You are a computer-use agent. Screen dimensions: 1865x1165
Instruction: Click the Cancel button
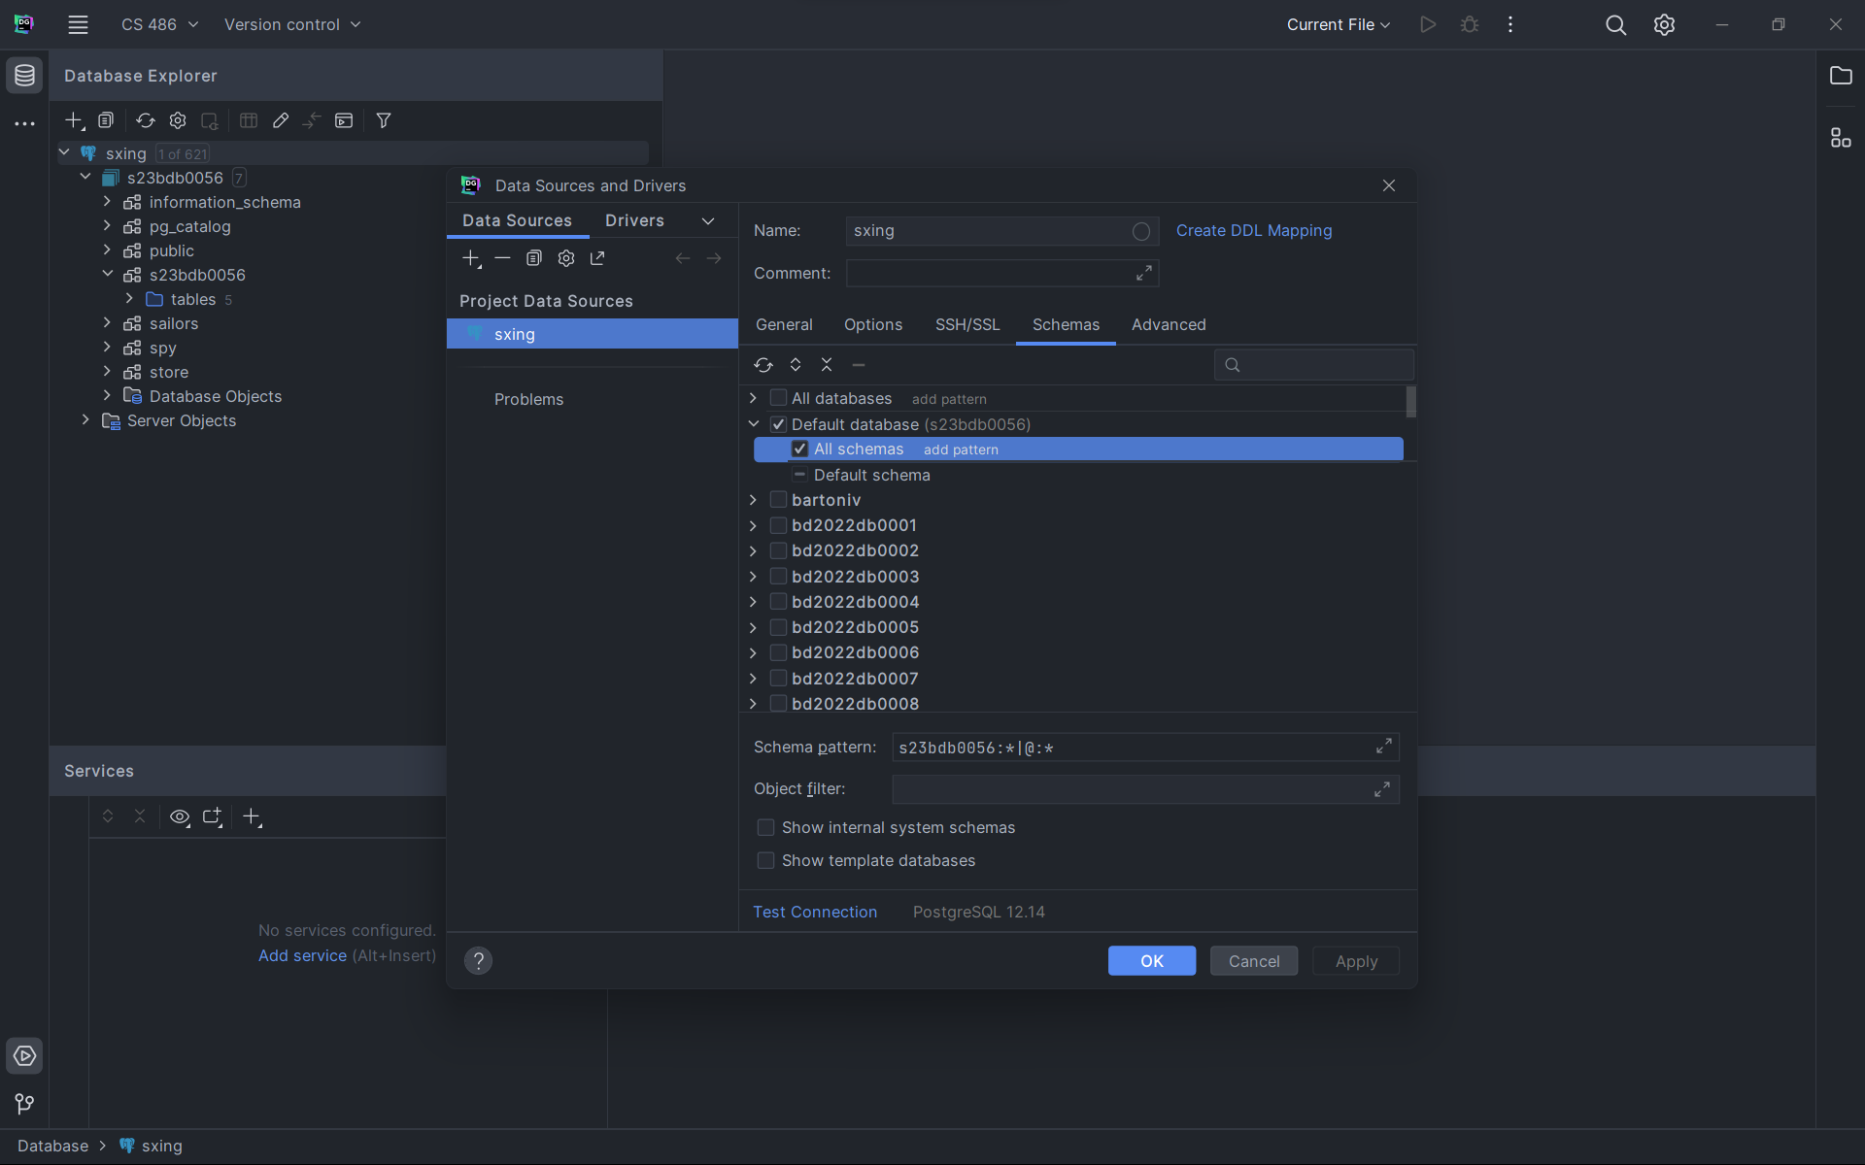coord(1253,961)
